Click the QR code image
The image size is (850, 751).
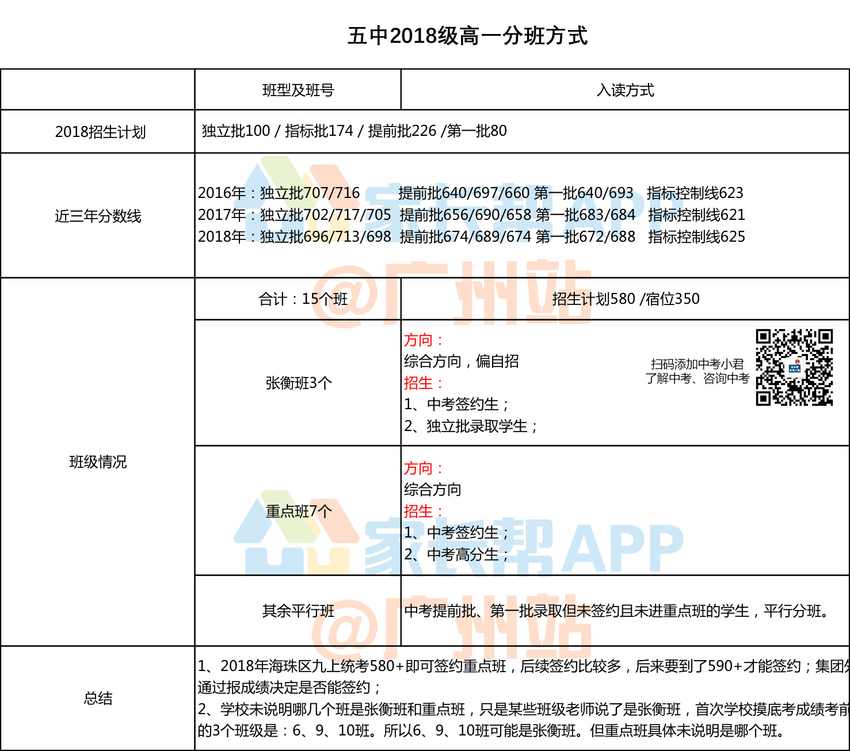pyautogui.click(x=794, y=368)
